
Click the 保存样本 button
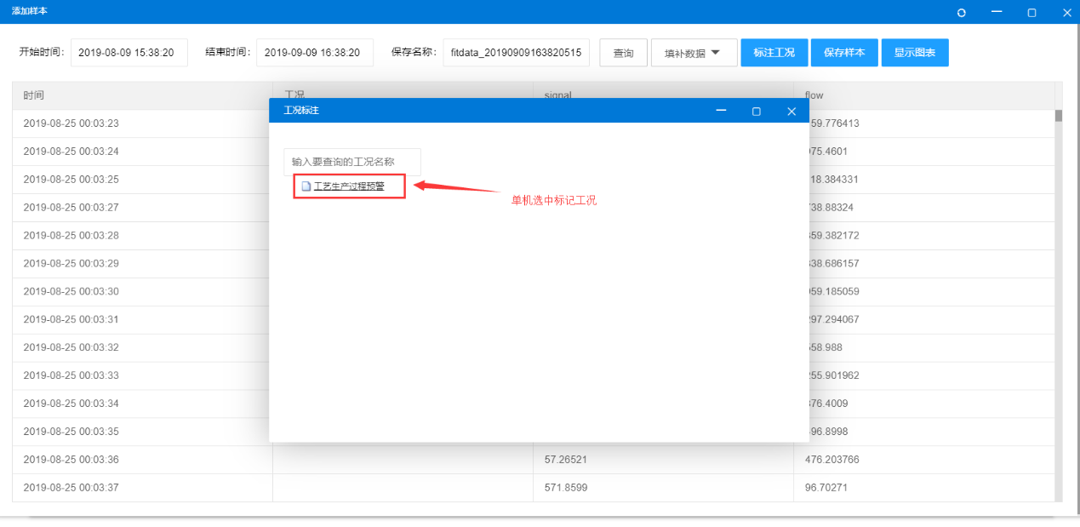click(x=843, y=53)
